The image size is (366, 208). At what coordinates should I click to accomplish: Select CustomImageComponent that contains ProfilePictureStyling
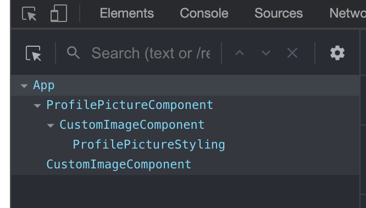132,125
